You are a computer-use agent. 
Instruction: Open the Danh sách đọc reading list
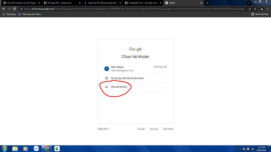click(x=260, y=14)
